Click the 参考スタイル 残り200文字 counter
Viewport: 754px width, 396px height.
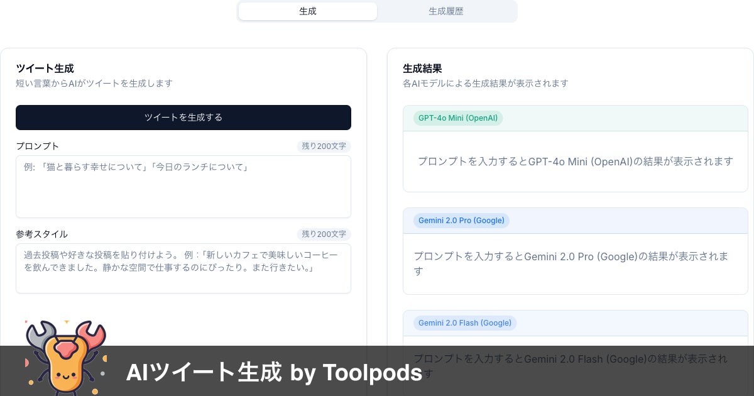(324, 234)
